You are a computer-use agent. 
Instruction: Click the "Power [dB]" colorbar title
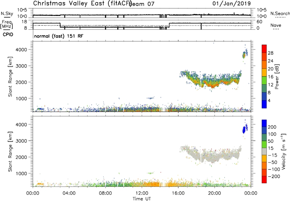[277, 77]
